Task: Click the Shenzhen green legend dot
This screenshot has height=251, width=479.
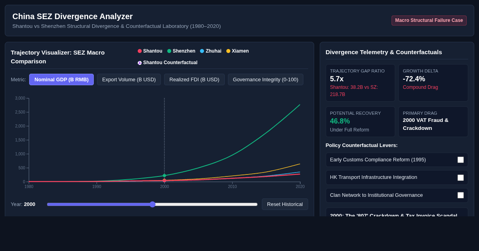Action: [x=169, y=51]
